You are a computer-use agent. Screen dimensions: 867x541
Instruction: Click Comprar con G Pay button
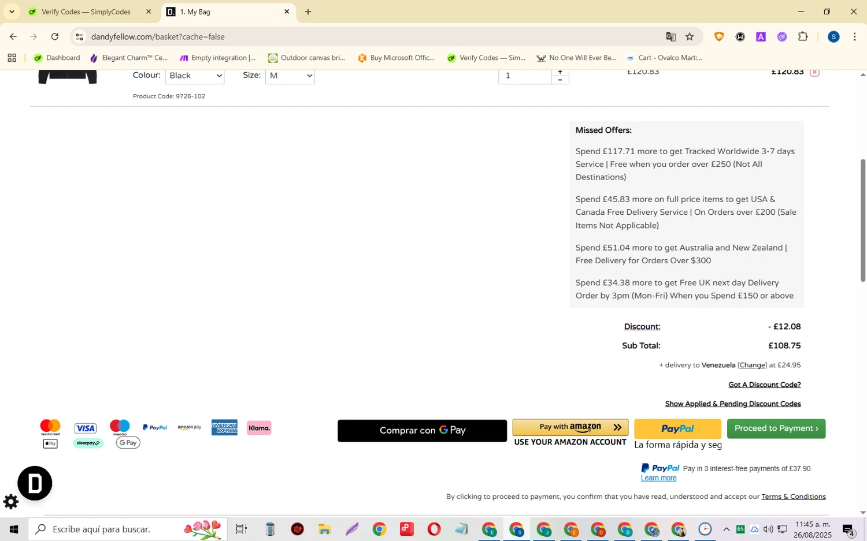(422, 431)
